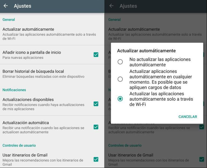Select update only through Wi-Fi radio button
Image resolution: width=207 pixels, height=168 pixels.
tap(120, 99)
